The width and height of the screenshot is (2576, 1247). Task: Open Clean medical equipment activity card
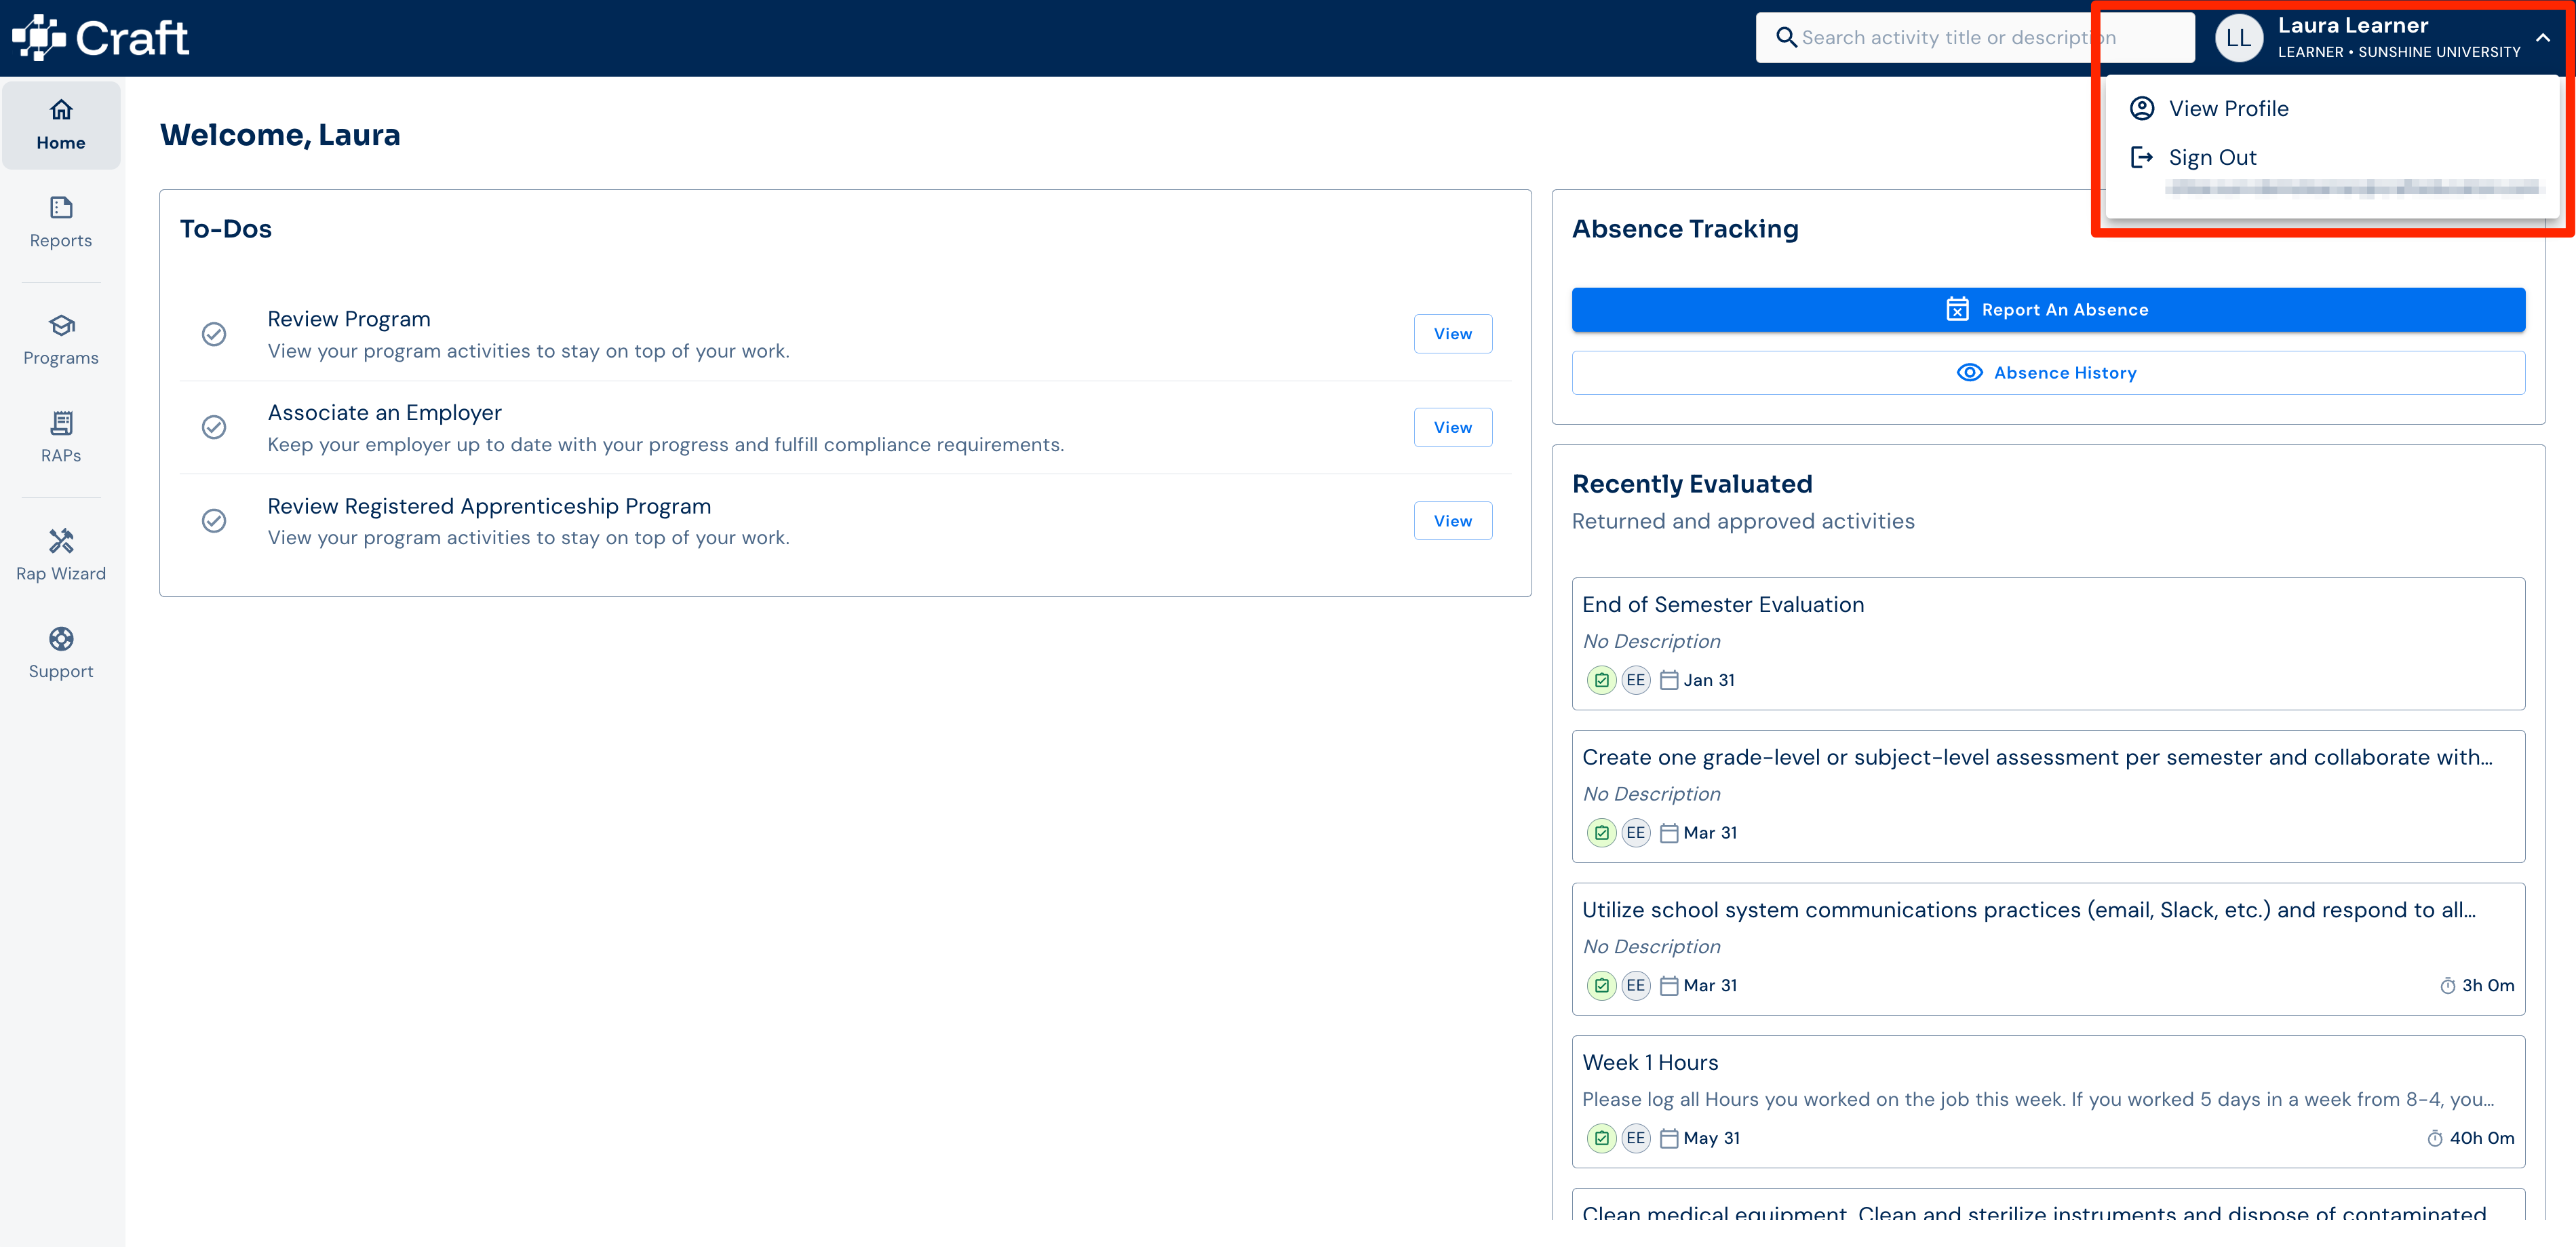click(x=2048, y=1205)
